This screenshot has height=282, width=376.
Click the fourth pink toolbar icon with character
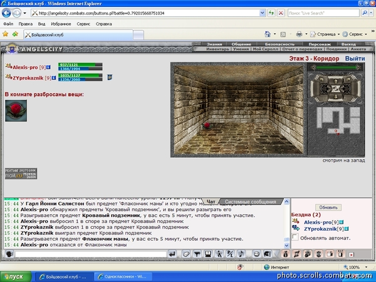point(319,254)
